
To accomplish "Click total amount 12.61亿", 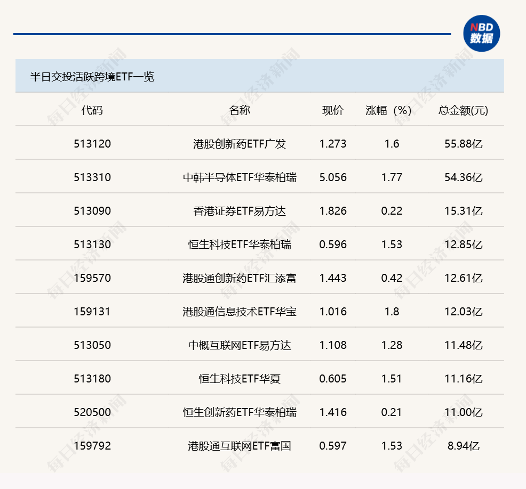I will tap(463, 278).
